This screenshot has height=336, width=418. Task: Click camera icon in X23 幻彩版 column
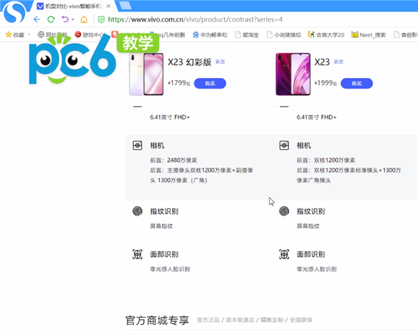pos(137,145)
